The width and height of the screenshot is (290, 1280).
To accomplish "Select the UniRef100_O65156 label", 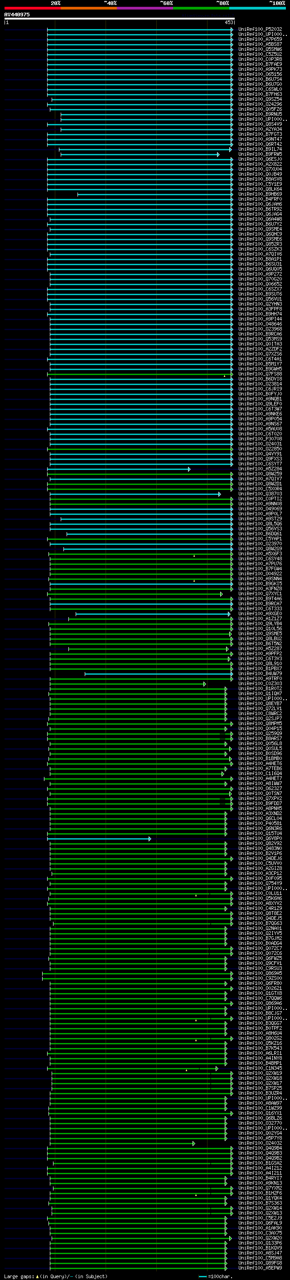I will point(260,74).
